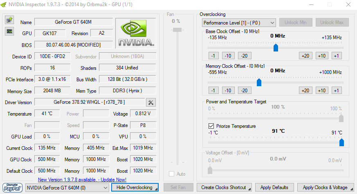Click -1 under Memory Clock Offset
Image resolution: width=357 pixels, height=194 pixels.
213,91
